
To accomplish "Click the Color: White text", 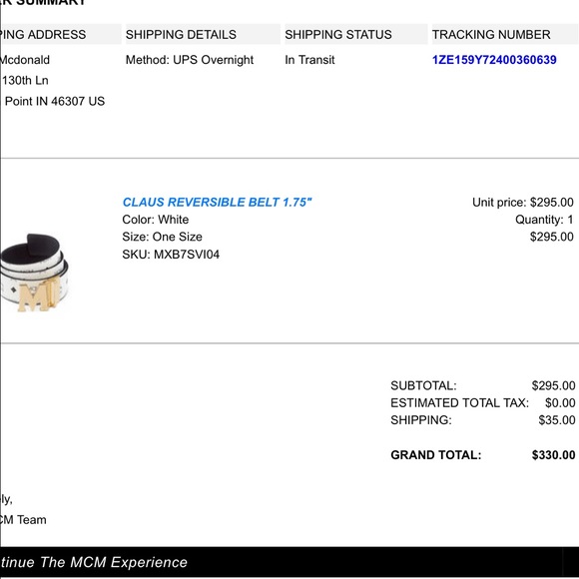I will pyautogui.click(x=156, y=220).
